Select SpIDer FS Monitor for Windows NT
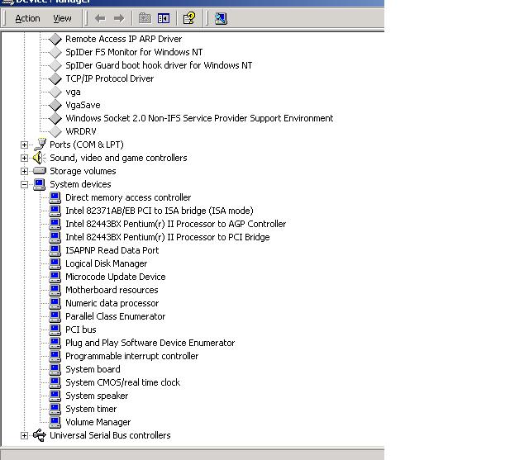Screen dimensions: 529x460 134,52
